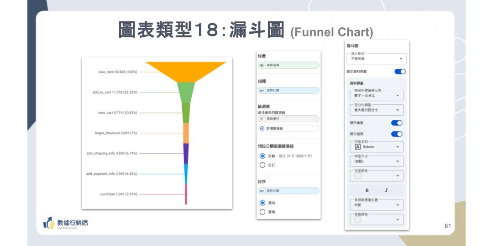Click the 事件名稱 dimension field chip
493x246 pixels.
(288, 65)
